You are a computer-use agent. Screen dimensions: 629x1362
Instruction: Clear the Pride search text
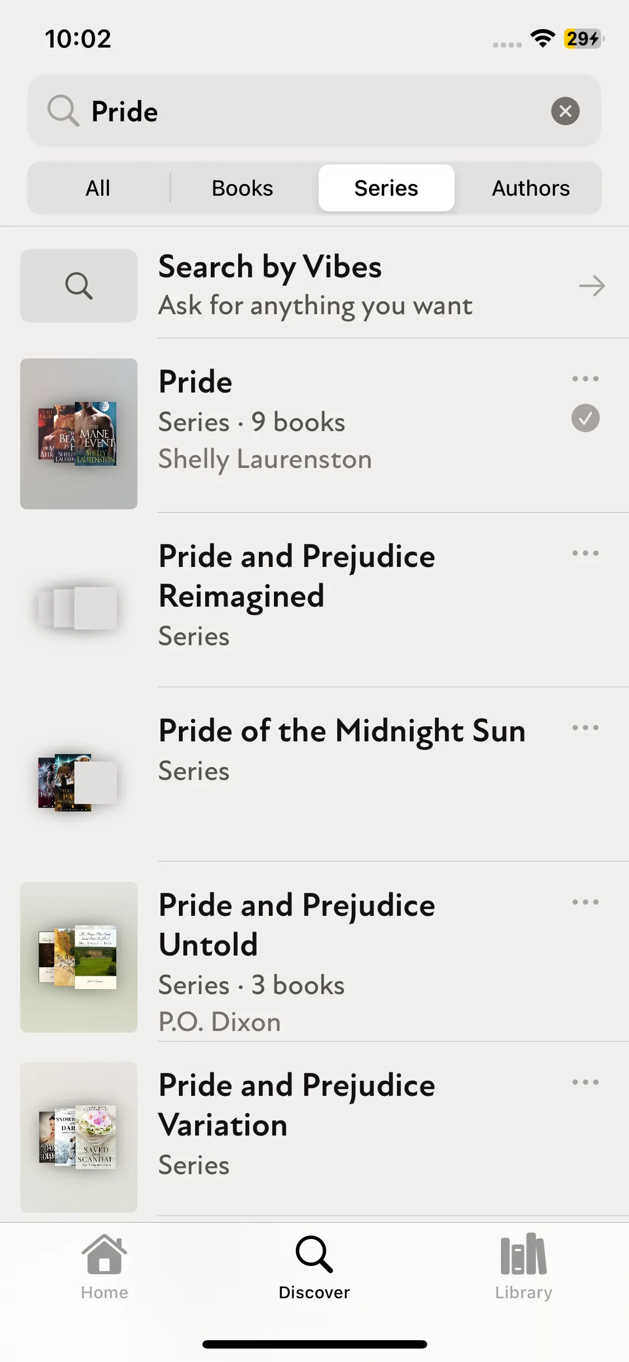click(x=565, y=111)
